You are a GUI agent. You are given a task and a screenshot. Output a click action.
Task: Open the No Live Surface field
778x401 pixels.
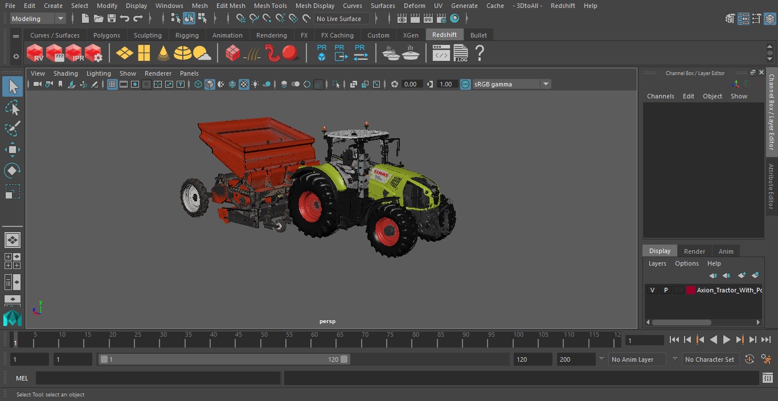click(342, 19)
